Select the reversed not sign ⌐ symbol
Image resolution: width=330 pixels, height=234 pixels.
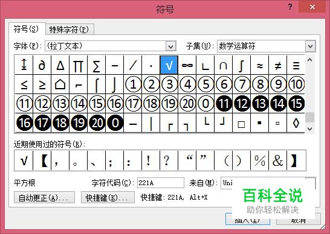[79, 84]
